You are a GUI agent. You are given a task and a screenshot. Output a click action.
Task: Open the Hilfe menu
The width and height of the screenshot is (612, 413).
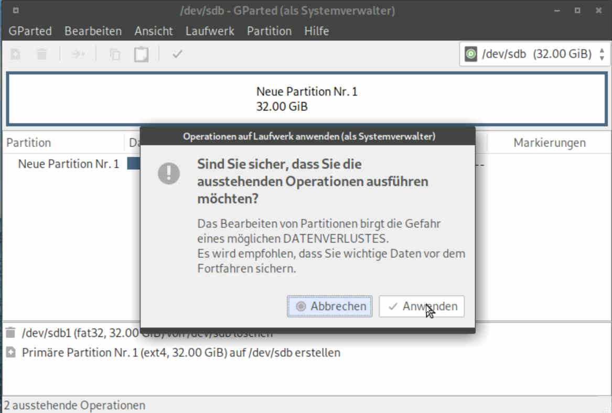tap(317, 31)
